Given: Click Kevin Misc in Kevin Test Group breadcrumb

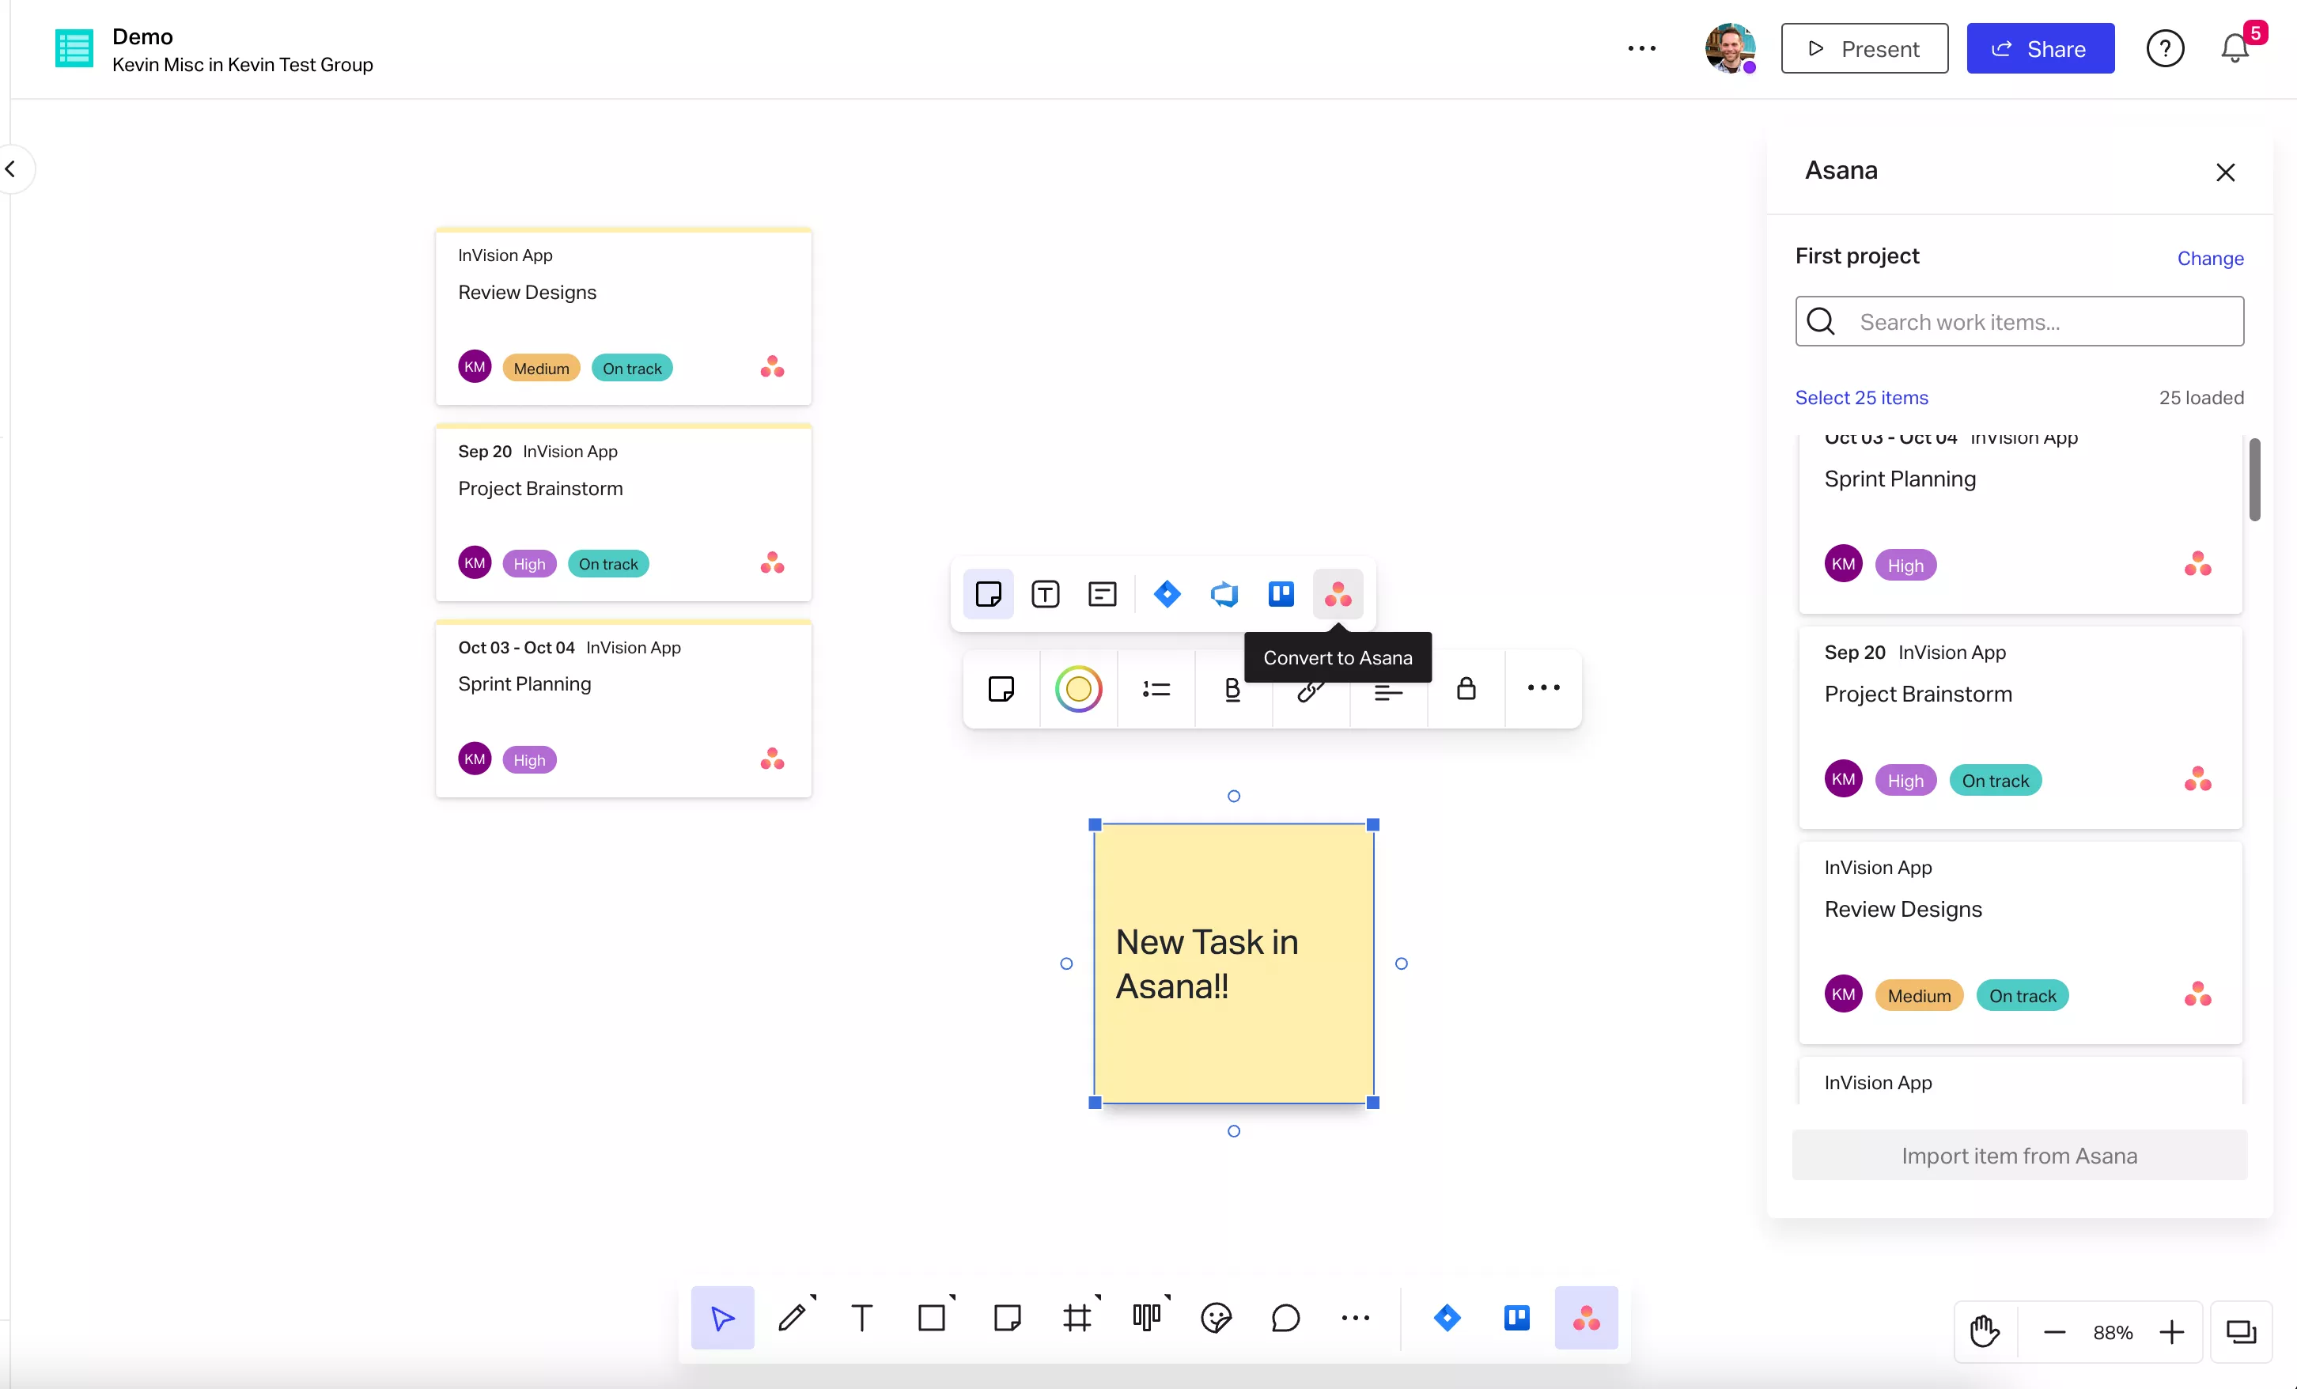Looking at the screenshot, I should pyautogui.click(x=242, y=65).
